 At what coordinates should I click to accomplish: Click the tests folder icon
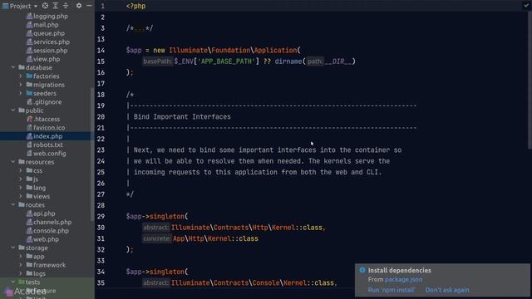click(22, 282)
